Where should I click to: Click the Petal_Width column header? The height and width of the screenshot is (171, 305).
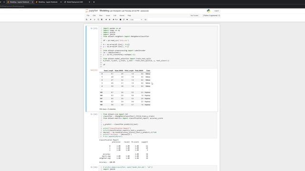point(139,71)
